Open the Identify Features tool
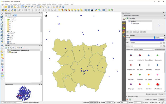 coord(2,46)
